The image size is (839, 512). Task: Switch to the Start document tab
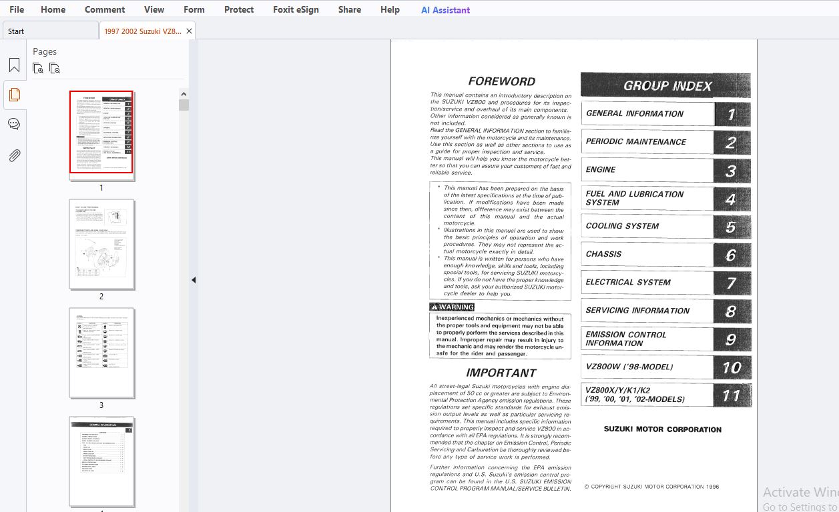click(50, 31)
